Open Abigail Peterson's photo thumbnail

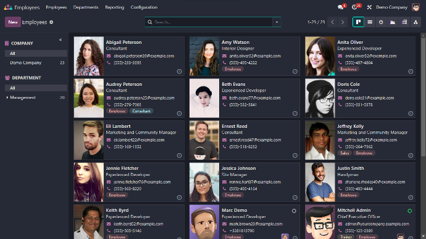click(x=89, y=56)
